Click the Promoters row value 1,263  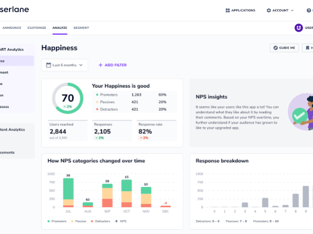click(x=136, y=95)
